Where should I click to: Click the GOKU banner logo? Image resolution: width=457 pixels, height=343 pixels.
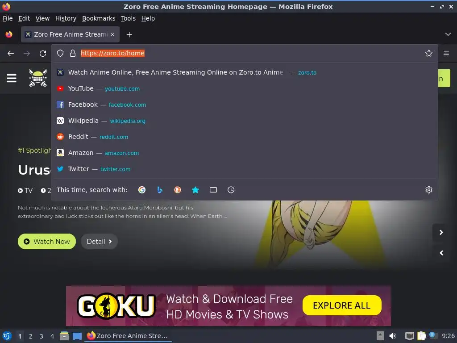pos(116,305)
